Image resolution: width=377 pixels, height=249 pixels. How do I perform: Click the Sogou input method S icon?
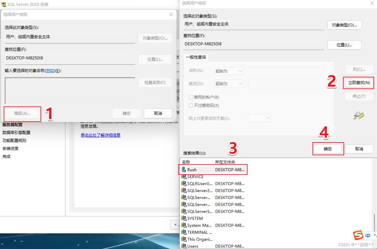[x=358, y=235]
